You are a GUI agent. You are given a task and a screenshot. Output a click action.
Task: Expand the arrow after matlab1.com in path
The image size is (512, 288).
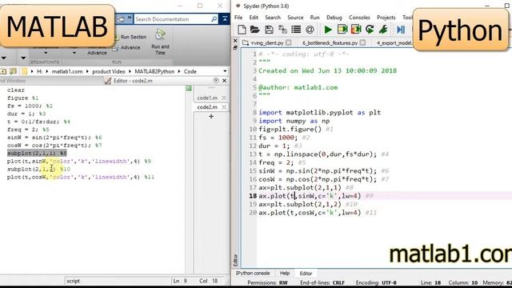[x=87, y=71]
